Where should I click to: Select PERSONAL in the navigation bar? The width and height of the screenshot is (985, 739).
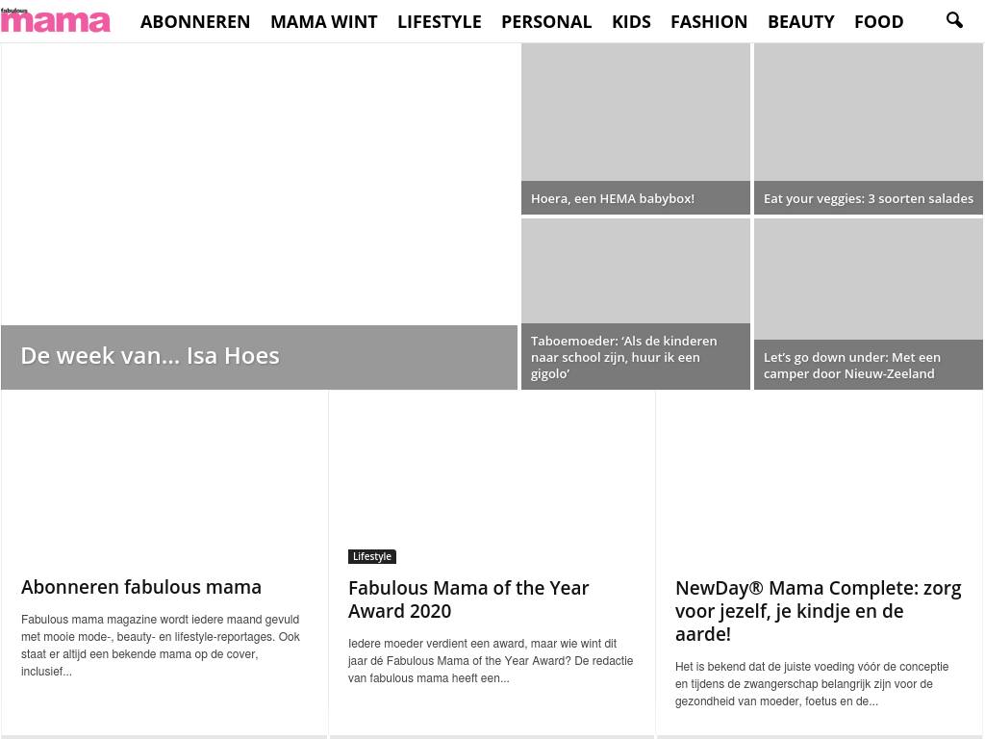click(546, 21)
